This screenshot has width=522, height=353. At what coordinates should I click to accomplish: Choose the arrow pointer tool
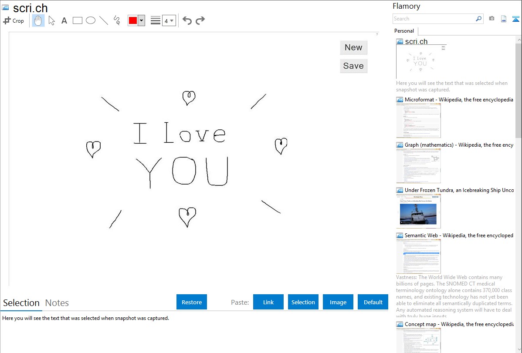tap(51, 20)
